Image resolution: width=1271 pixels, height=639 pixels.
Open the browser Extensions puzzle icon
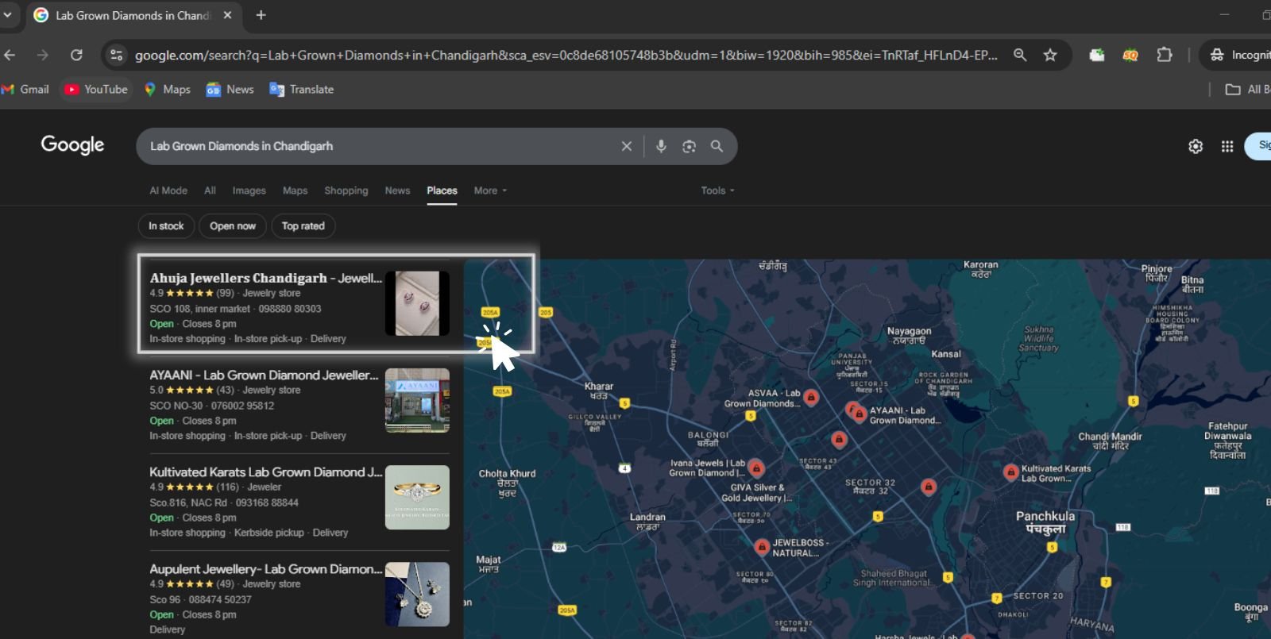(x=1164, y=55)
